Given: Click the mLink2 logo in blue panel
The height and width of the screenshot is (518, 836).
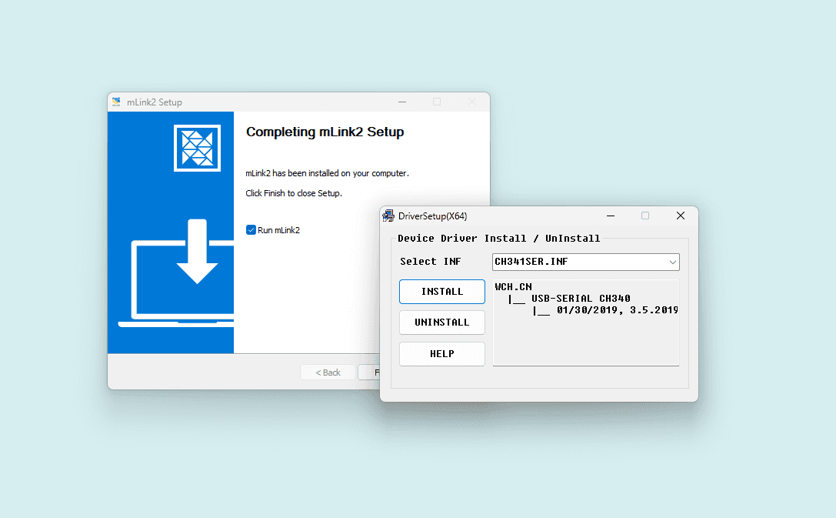Looking at the screenshot, I should 197,148.
